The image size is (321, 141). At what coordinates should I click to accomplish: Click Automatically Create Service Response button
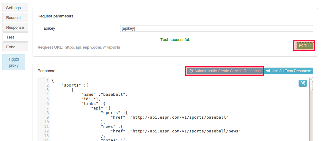[x=225, y=71]
